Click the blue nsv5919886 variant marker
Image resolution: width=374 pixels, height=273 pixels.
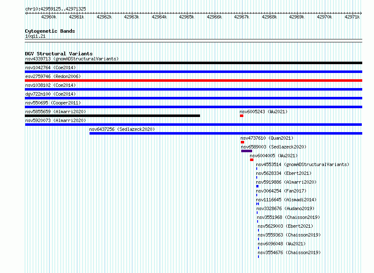coord(257,186)
